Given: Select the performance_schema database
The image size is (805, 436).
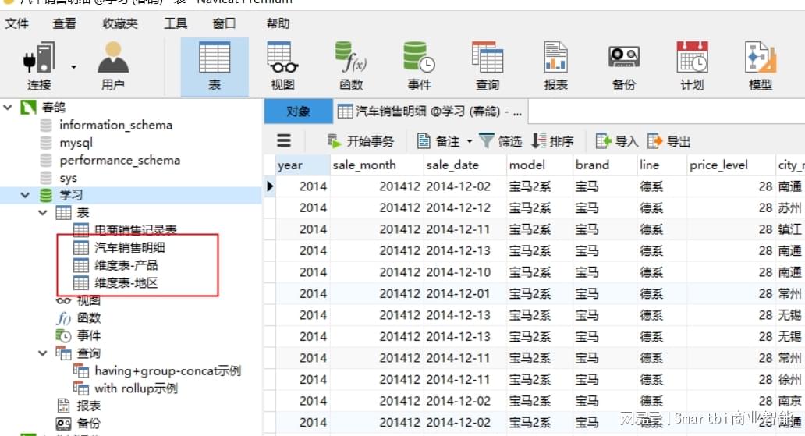Looking at the screenshot, I should 119,160.
